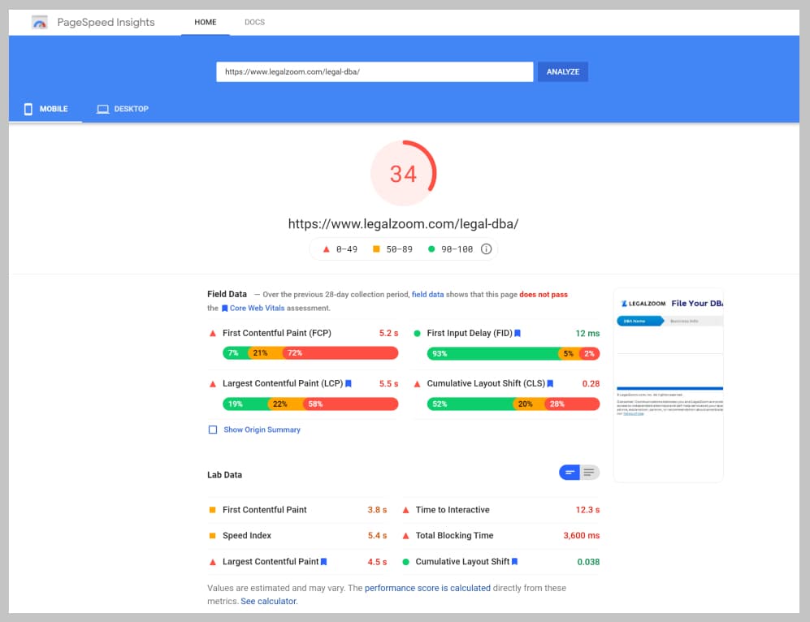The image size is (810, 622).
Task: Click the 3,600 ms Total Blocking Time value
Action: [582, 536]
